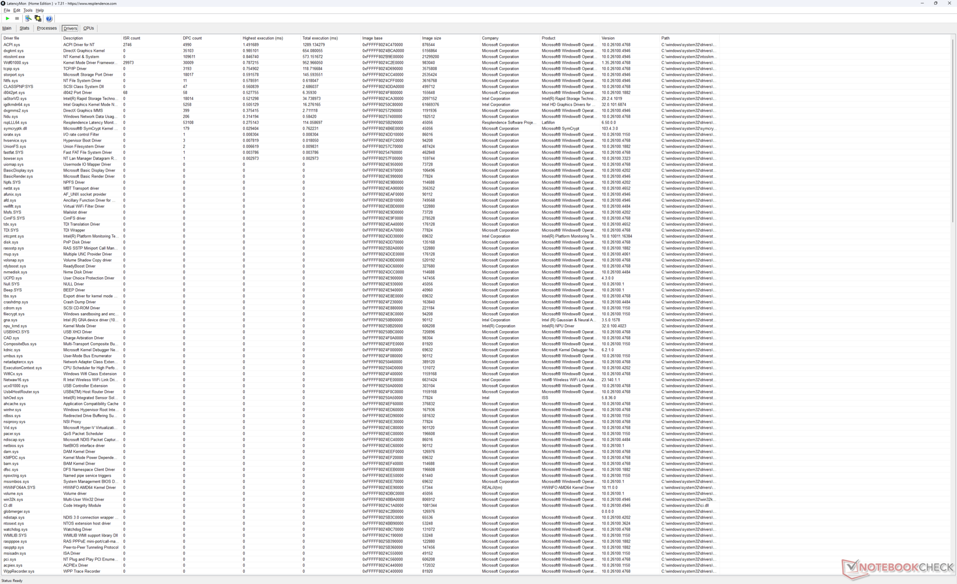Select the IshOed.sys driver row
The image size is (957, 584).
360,398
